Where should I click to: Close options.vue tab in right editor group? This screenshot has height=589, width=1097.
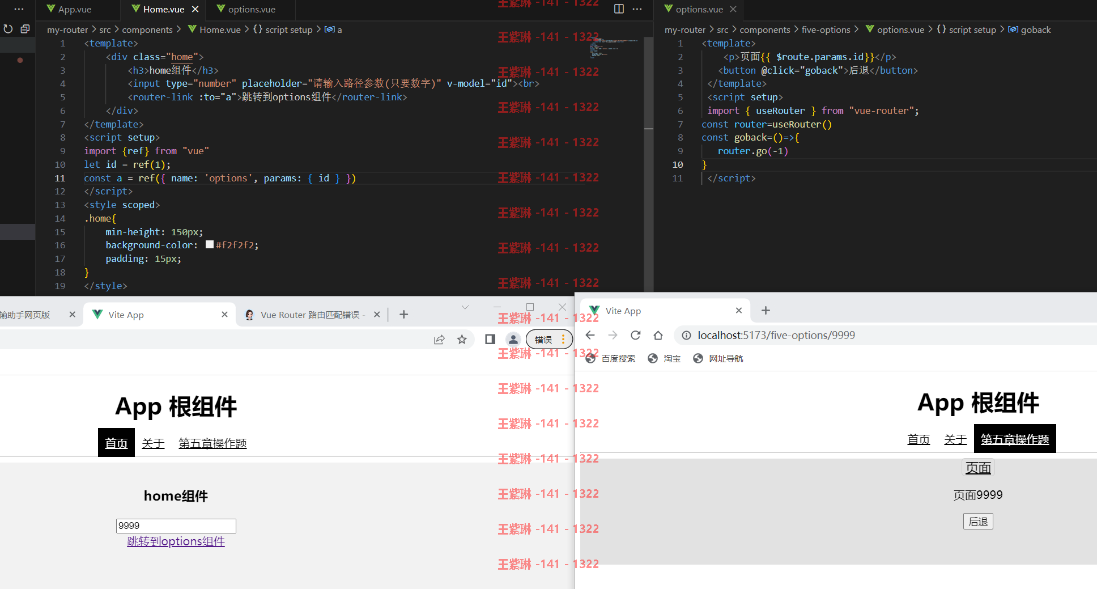click(x=733, y=9)
